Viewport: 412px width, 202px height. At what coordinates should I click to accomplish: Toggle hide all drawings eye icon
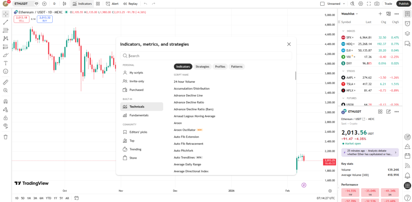[6, 126]
